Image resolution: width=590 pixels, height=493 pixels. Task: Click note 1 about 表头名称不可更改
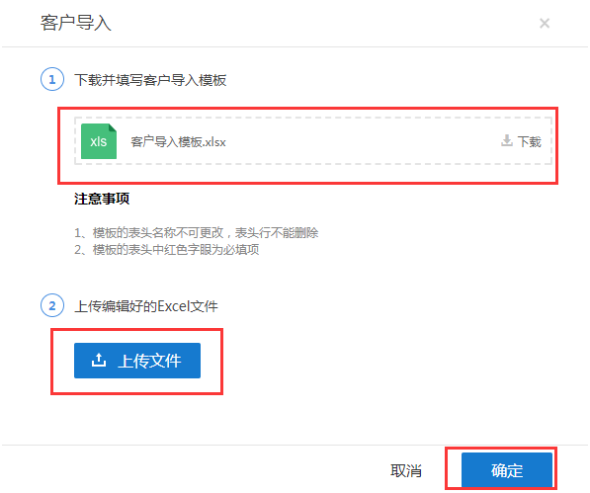click(196, 233)
